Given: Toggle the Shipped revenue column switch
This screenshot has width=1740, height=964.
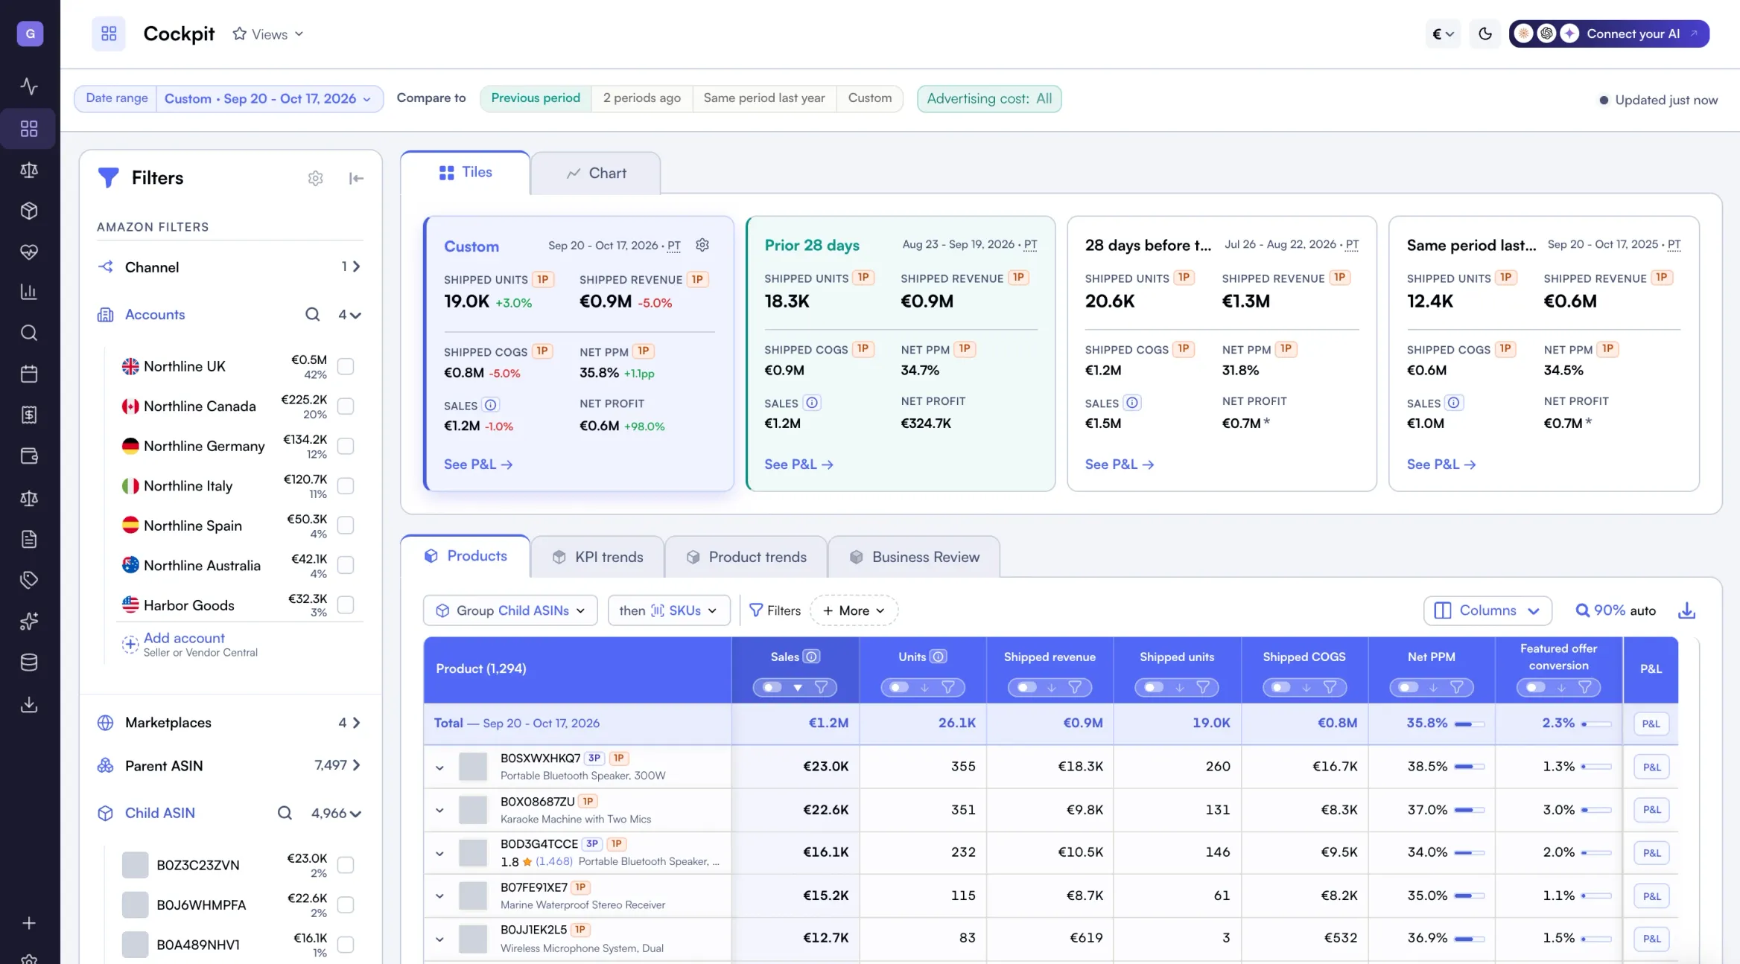Looking at the screenshot, I should tap(1026, 687).
